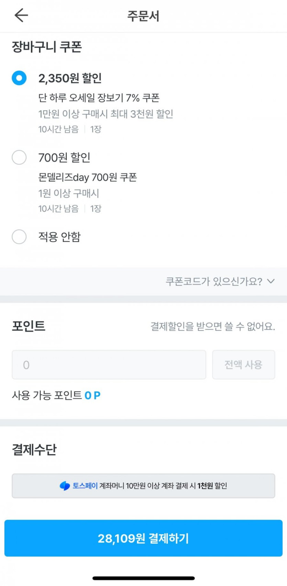Click the 결제수단 section heading
The image size is (287, 586).
[34, 449]
